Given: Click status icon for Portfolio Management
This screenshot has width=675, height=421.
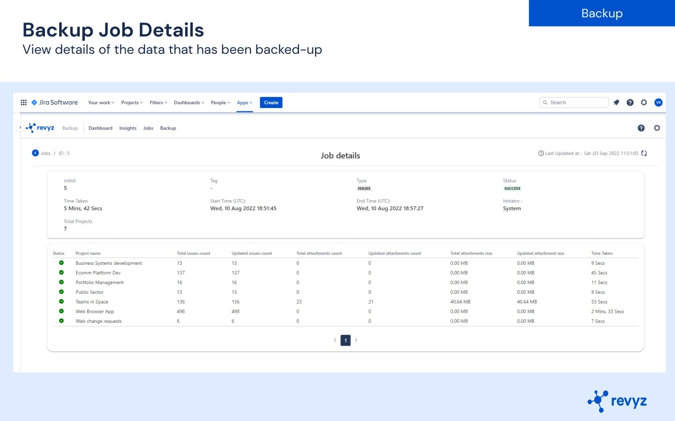Looking at the screenshot, I should click(61, 282).
